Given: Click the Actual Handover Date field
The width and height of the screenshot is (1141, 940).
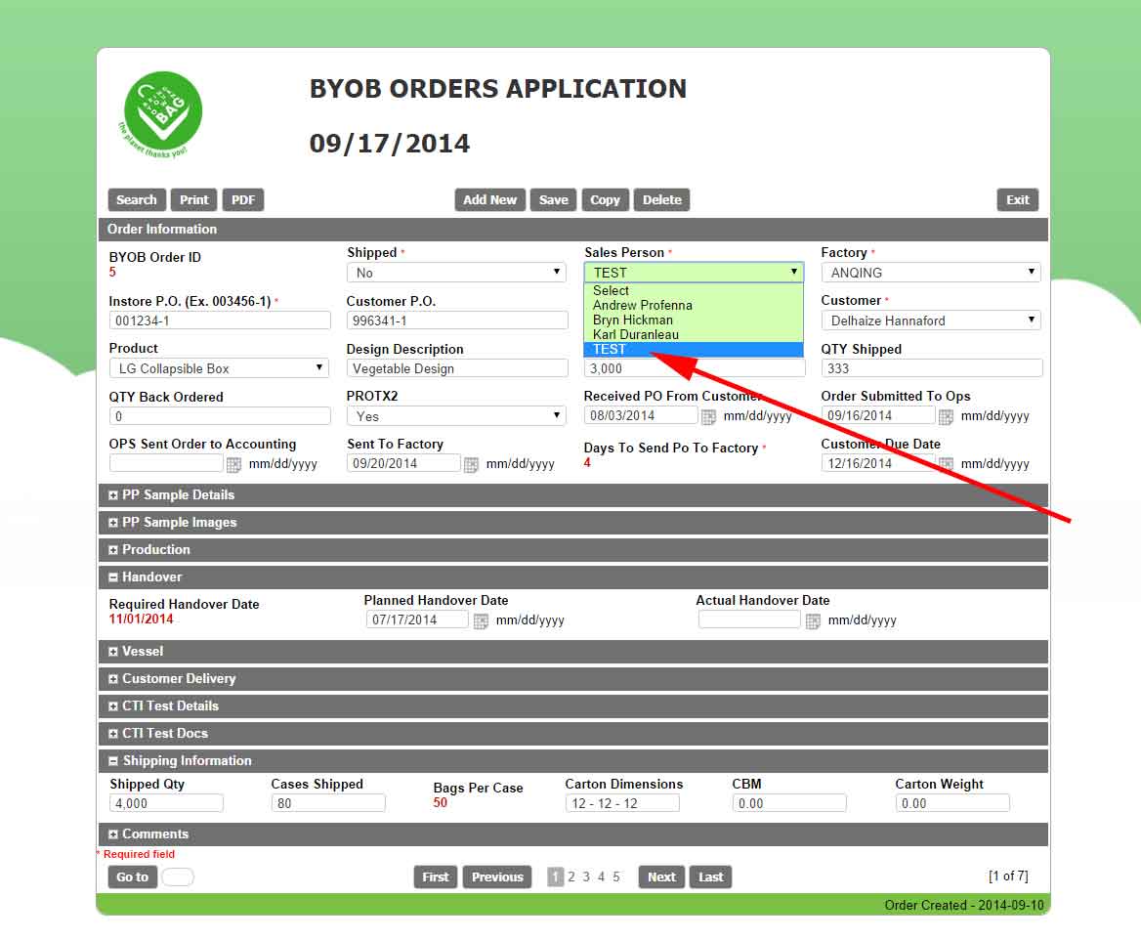Looking at the screenshot, I should pyautogui.click(x=749, y=620).
